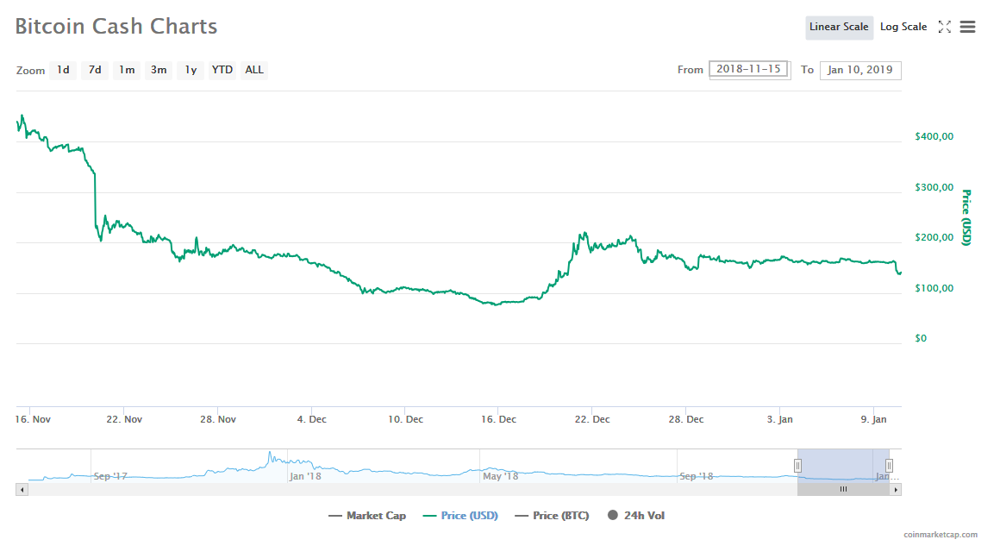Switch to Log Scale

point(903,27)
